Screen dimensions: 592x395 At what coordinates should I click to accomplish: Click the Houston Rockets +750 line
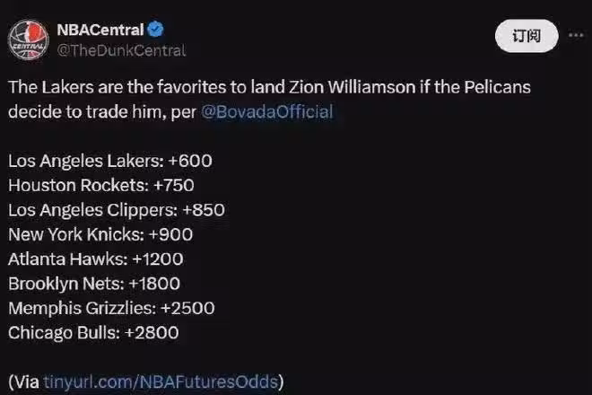[101, 186]
